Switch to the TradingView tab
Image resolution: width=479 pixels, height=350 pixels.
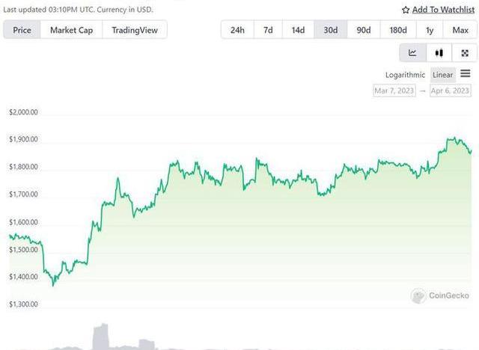pyautogui.click(x=135, y=30)
